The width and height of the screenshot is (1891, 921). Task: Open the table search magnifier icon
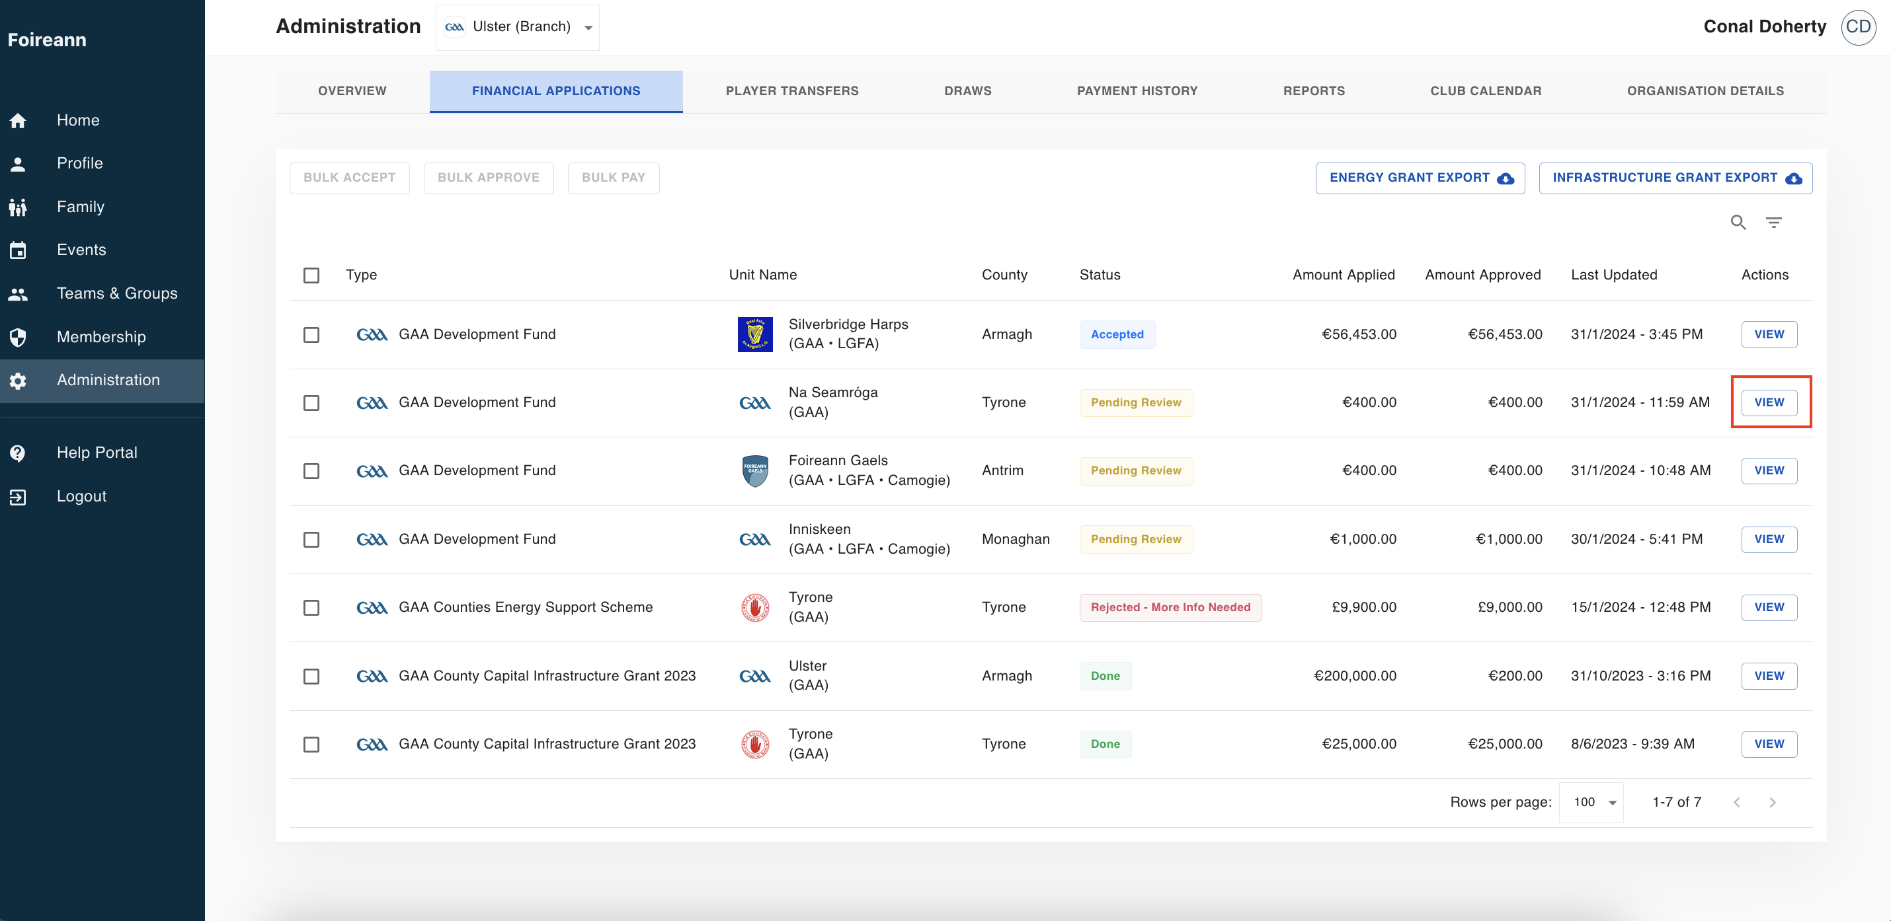(1738, 222)
